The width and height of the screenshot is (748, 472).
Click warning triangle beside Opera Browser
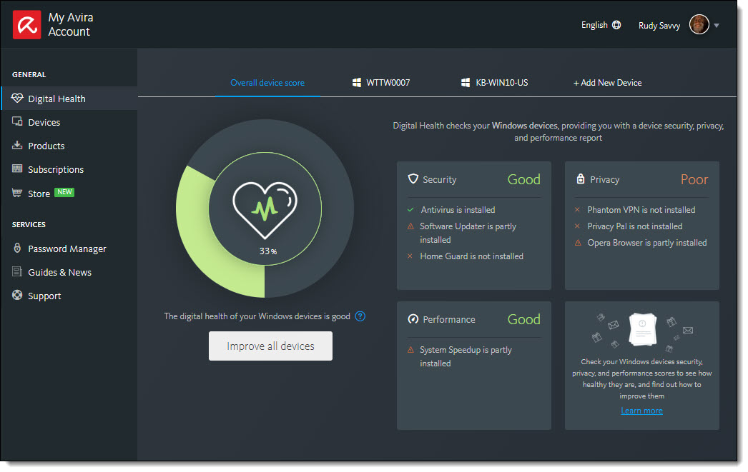[578, 243]
